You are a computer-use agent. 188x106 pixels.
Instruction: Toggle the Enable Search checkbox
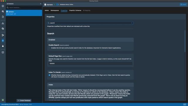[49, 48]
